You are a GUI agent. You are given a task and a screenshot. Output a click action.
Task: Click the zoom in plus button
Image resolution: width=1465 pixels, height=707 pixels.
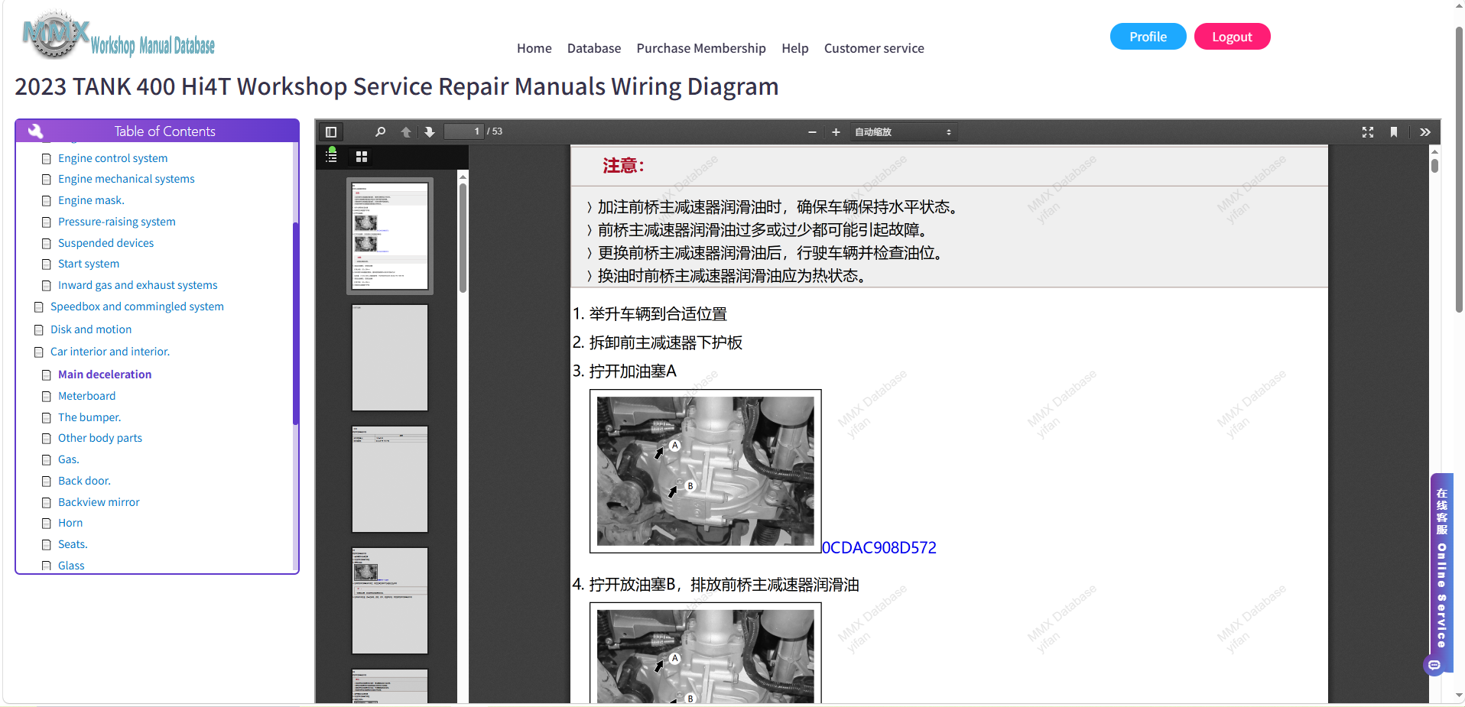836,132
